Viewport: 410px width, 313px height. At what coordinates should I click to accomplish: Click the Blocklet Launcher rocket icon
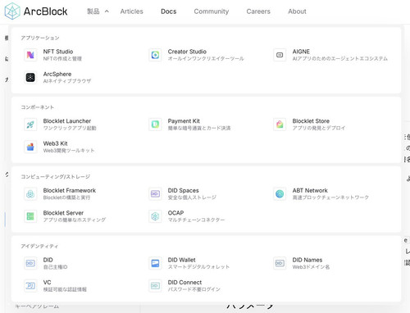[30, 125]
